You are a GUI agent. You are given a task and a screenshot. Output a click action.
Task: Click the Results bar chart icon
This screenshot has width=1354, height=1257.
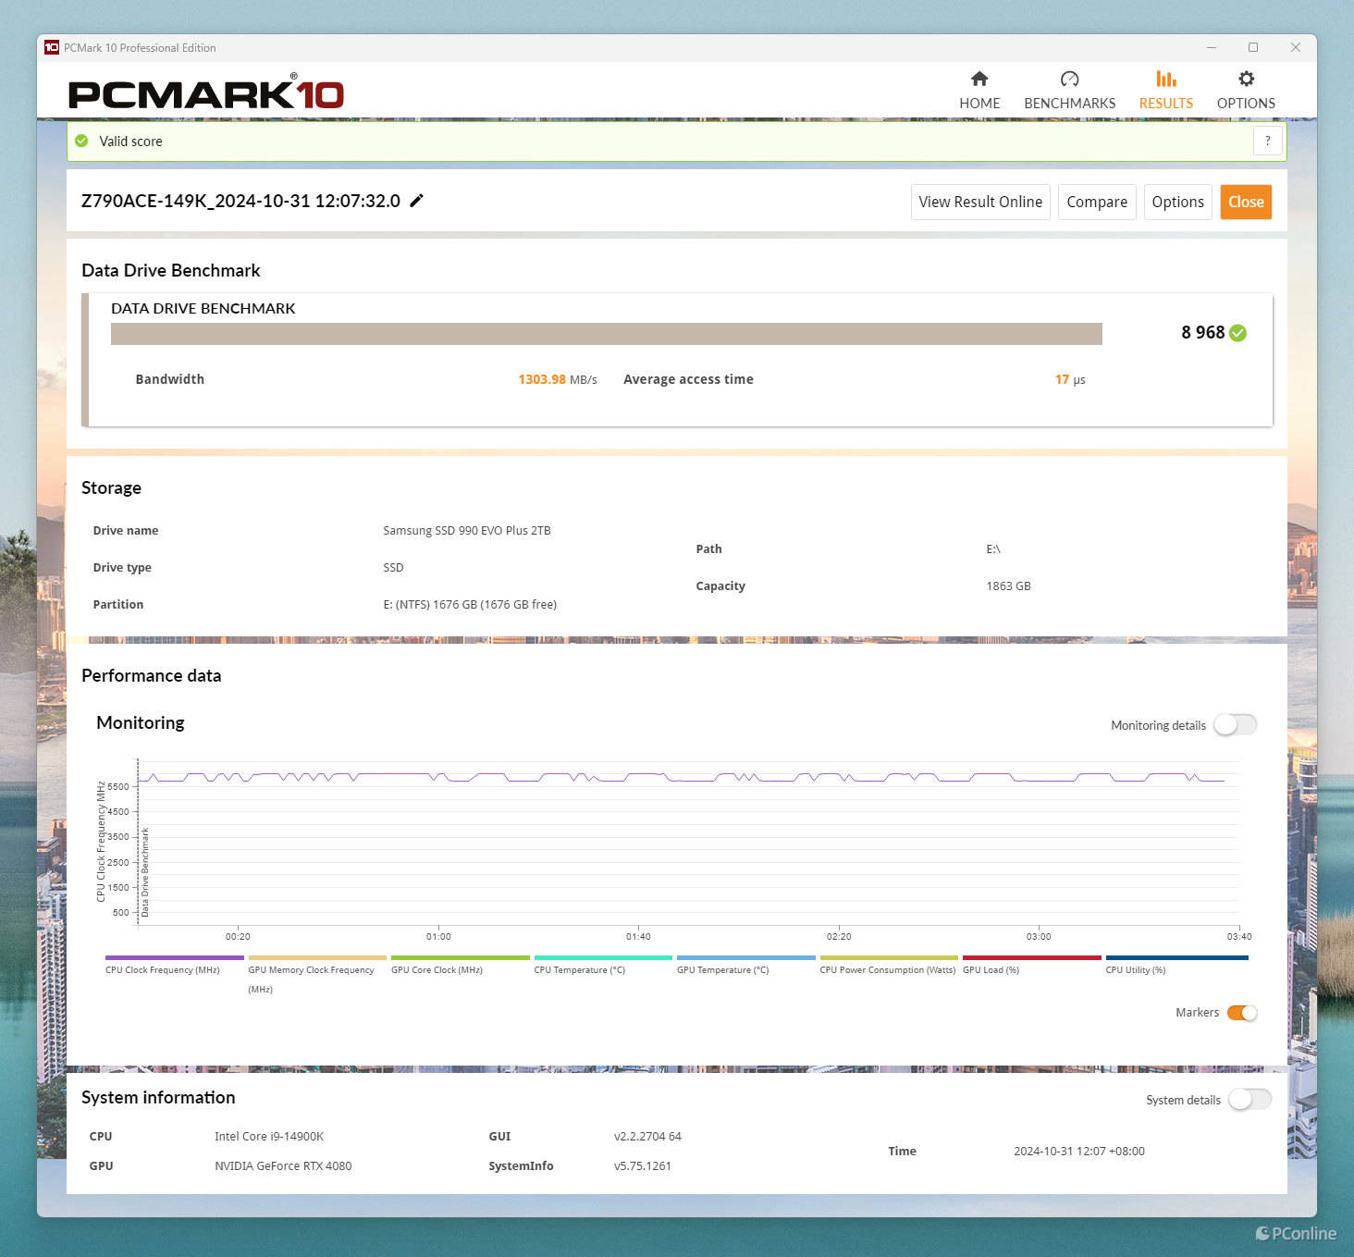coord(1165,80)
